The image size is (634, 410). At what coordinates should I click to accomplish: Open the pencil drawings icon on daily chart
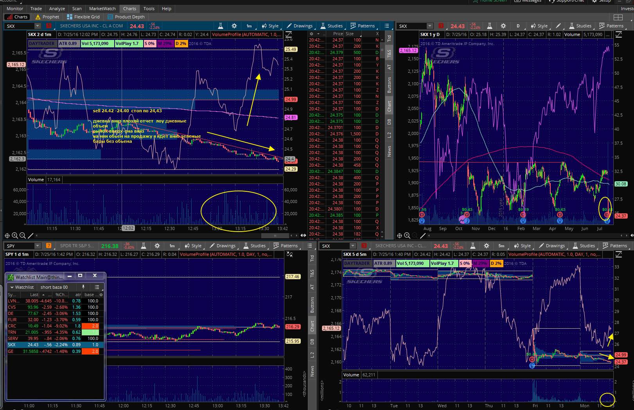(559, 26)
